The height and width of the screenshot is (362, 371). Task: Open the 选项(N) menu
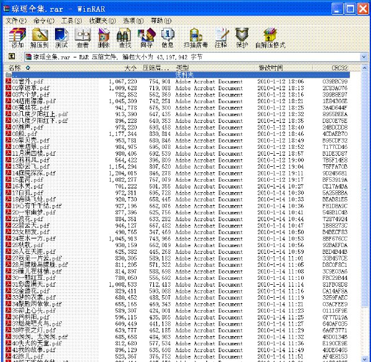point(133,21)
